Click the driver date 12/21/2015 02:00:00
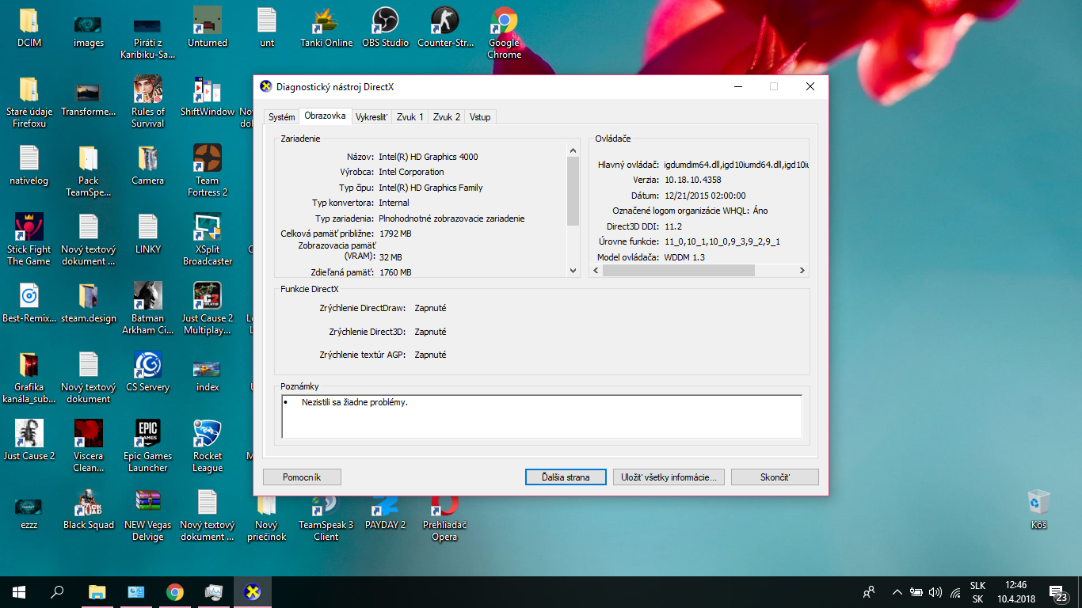Image resolution: width=1082 pixels, height=608 pixels. tap(704, 196)
